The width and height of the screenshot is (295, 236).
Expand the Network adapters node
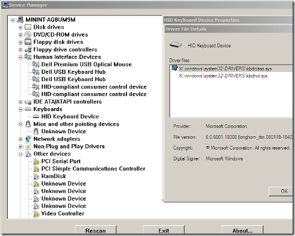pos(20,139)
